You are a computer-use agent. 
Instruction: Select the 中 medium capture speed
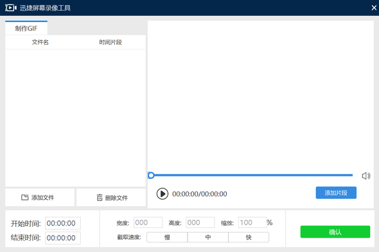(208, 238)
